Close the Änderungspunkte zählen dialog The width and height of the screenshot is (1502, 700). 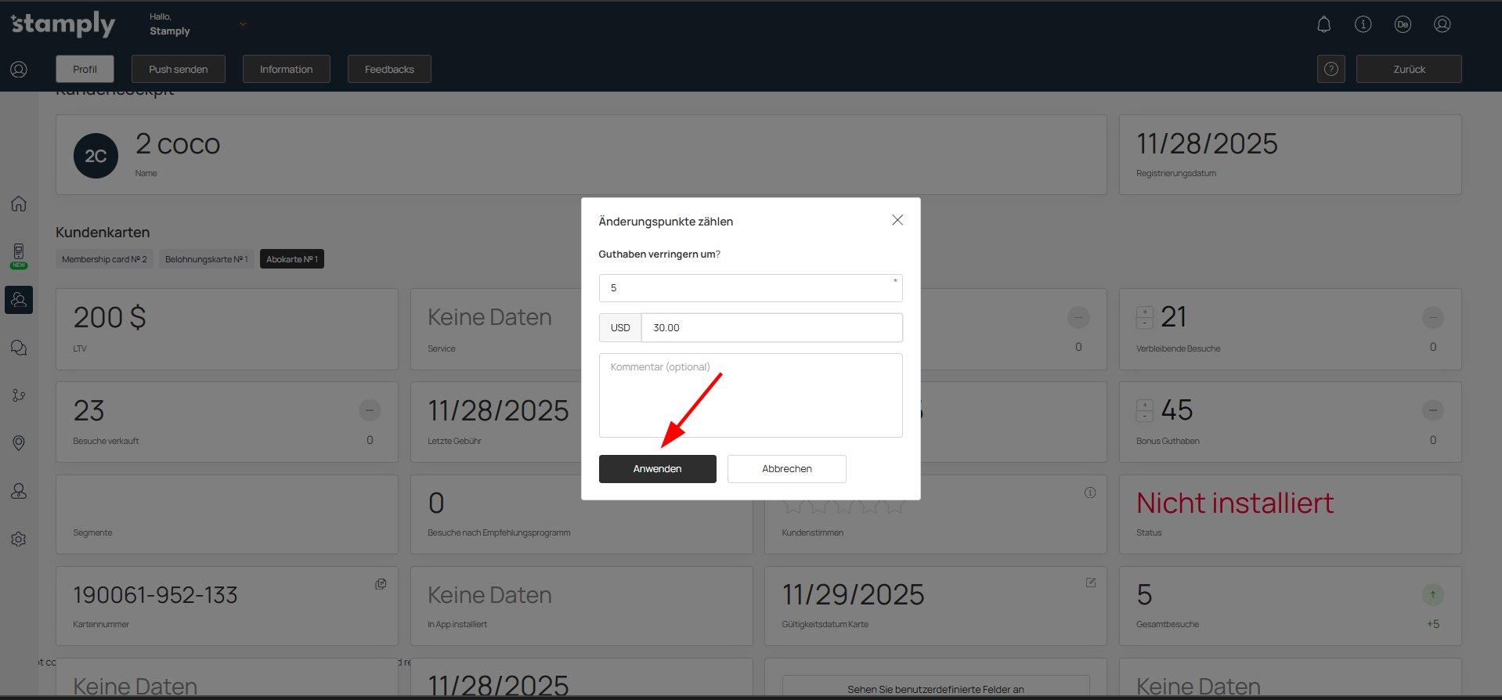click(897, 220)
